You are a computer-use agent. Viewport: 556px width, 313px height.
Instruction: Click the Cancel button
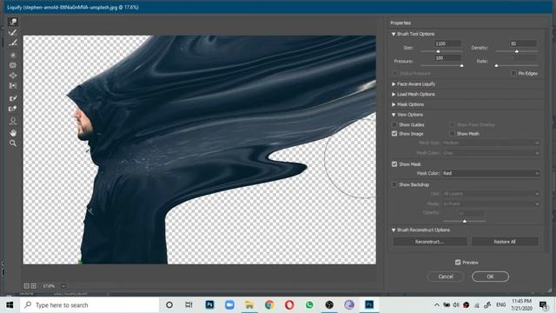[x=446, y=276]
